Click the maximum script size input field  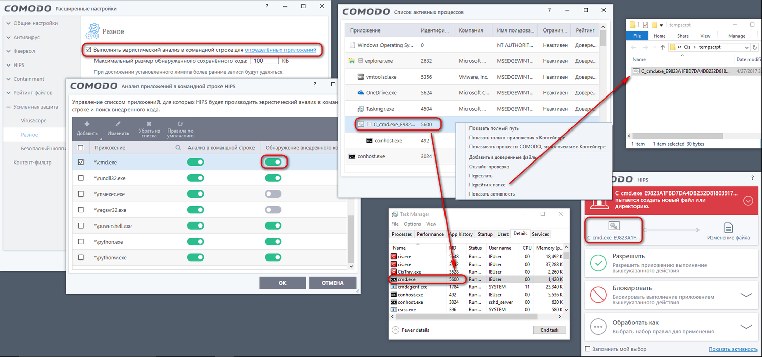tap(264, 60)
